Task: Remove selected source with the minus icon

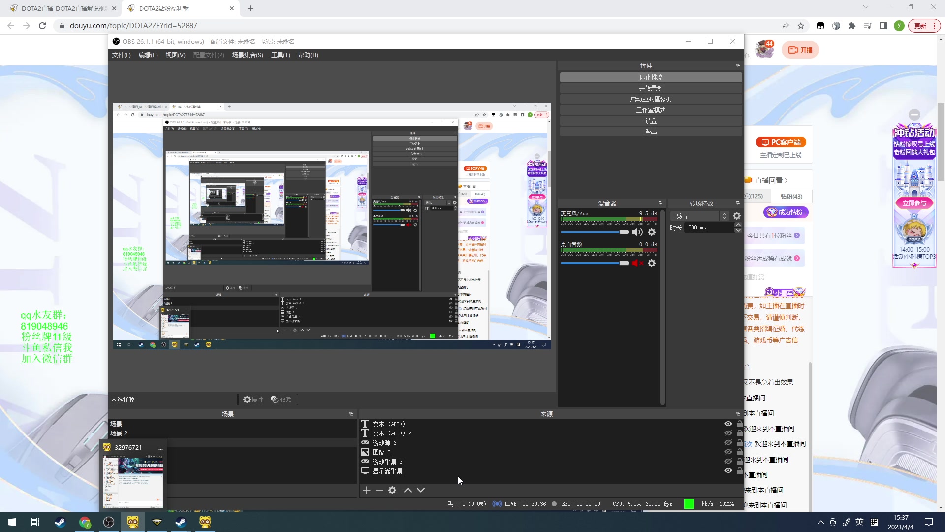Action: [x=379, y=490]
